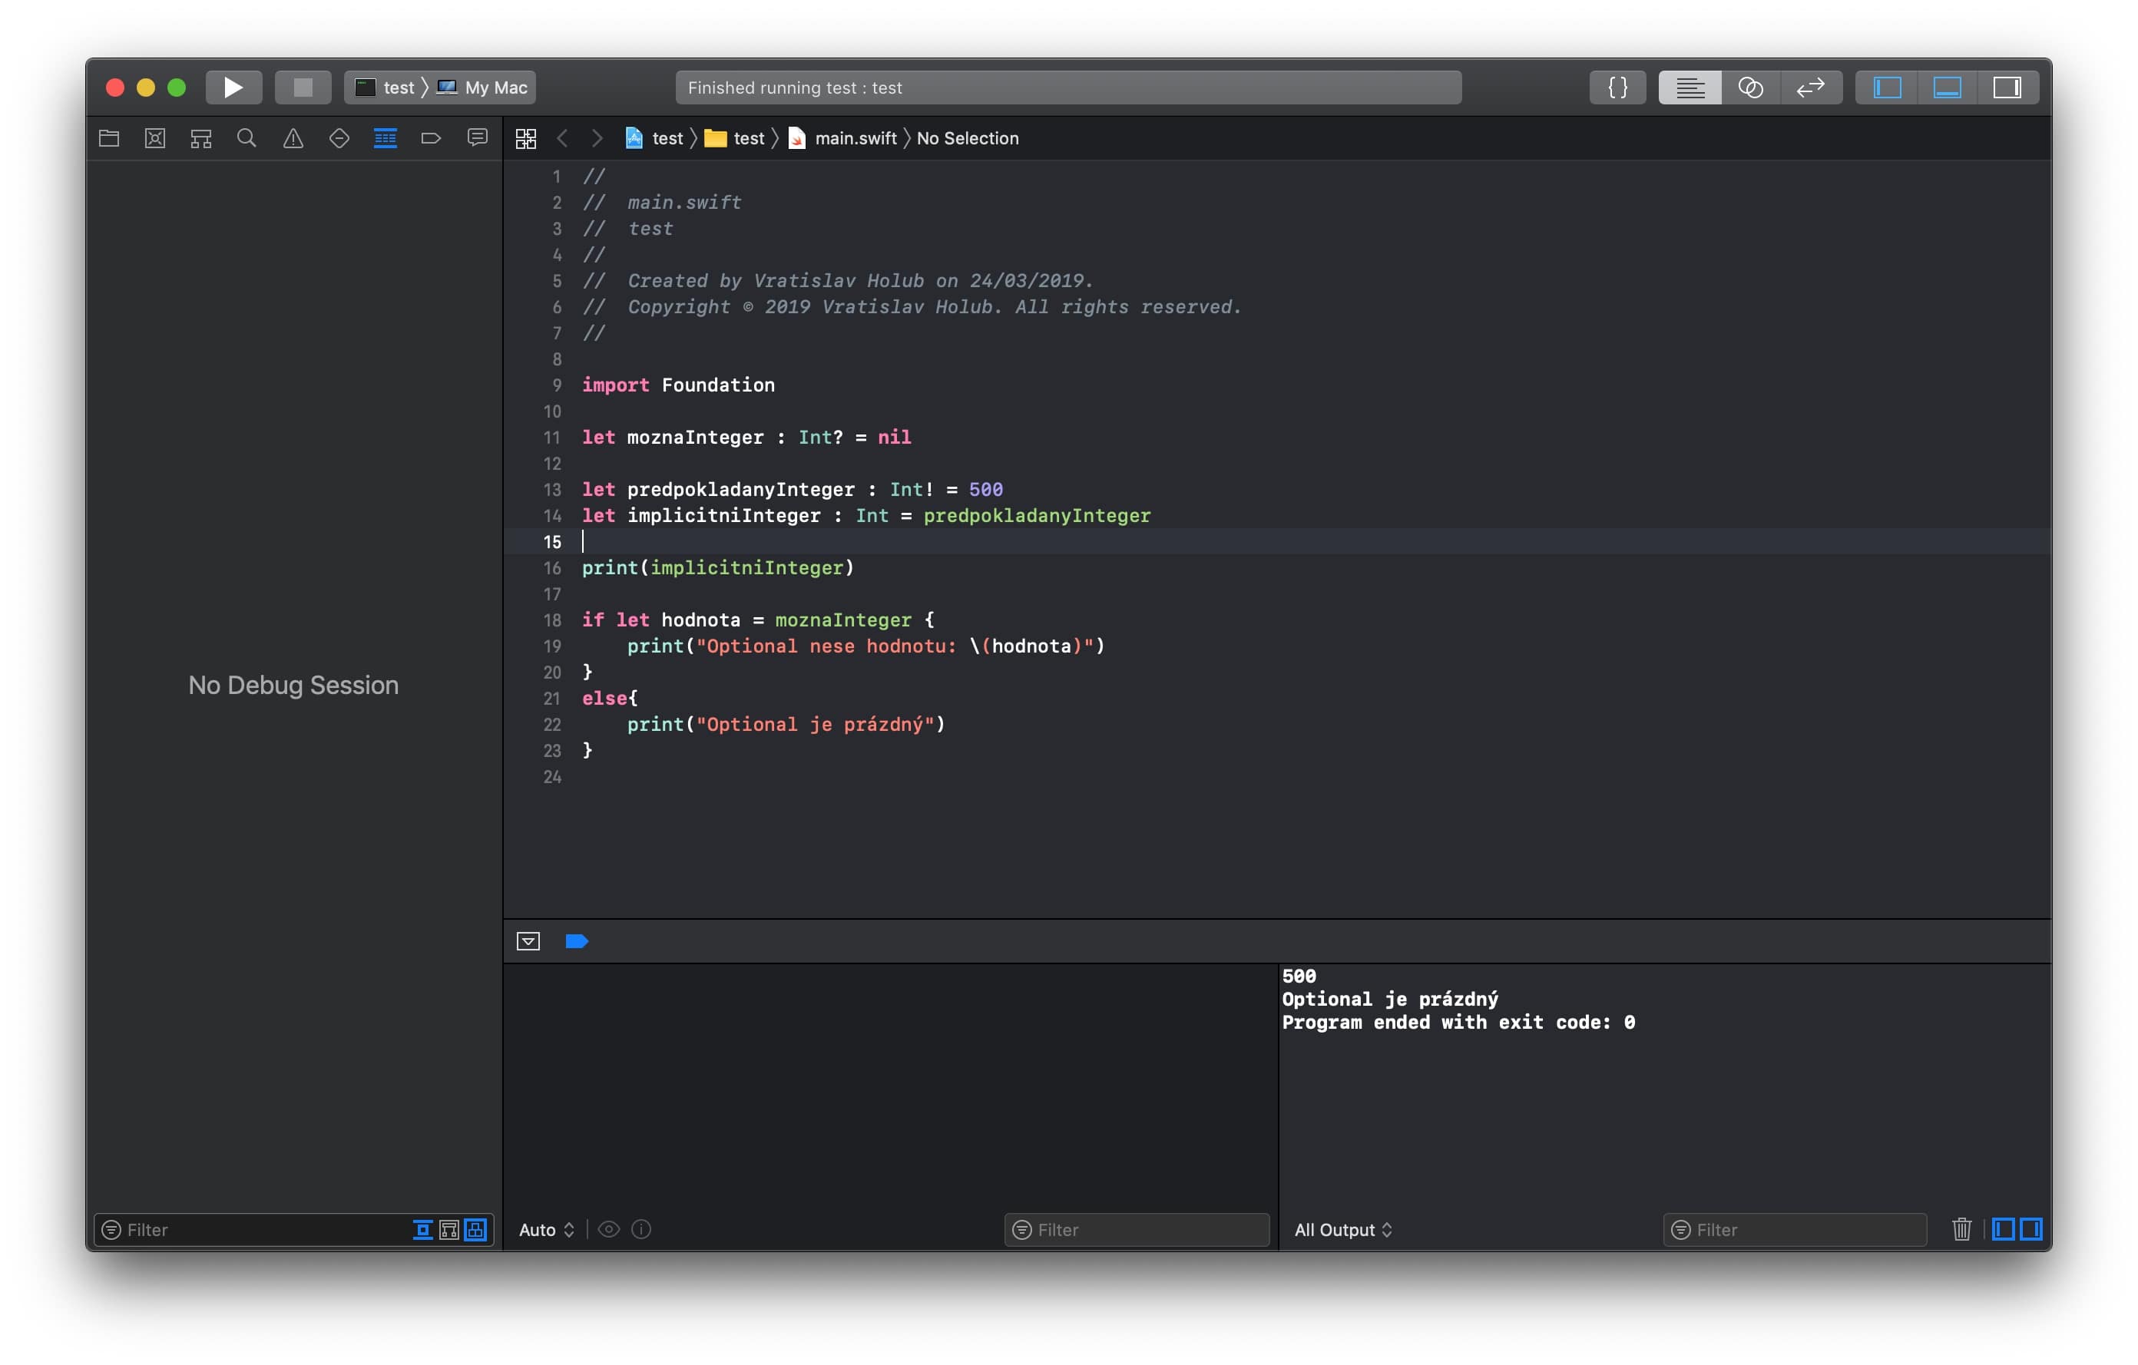Toggle breakpoints activation blue tag

(577, 940)
